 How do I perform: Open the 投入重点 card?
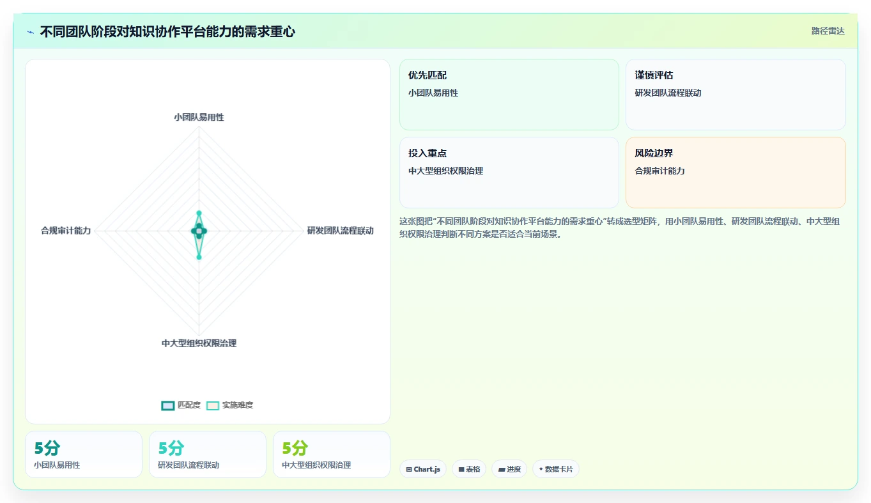click(509, 173)
